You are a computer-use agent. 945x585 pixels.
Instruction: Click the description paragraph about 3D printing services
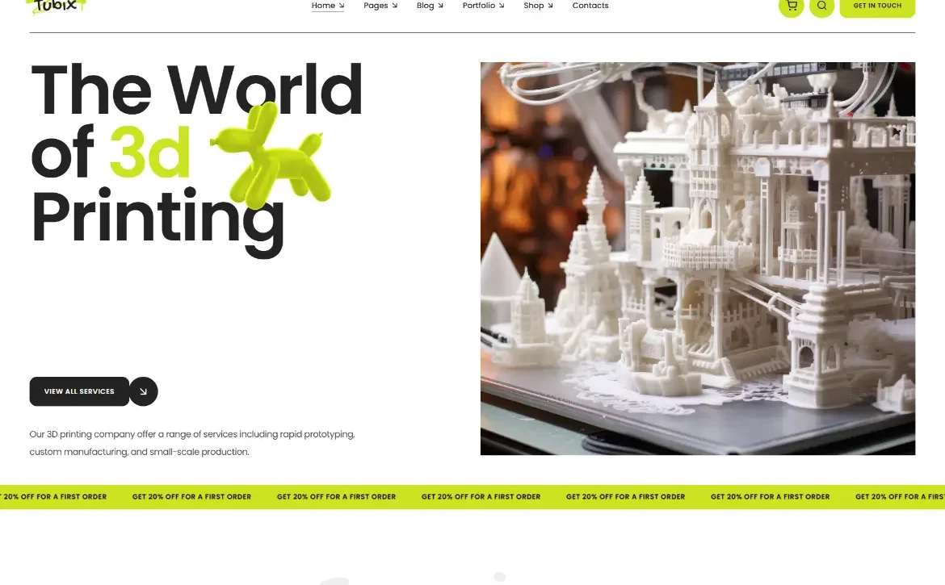pos(192,443)
